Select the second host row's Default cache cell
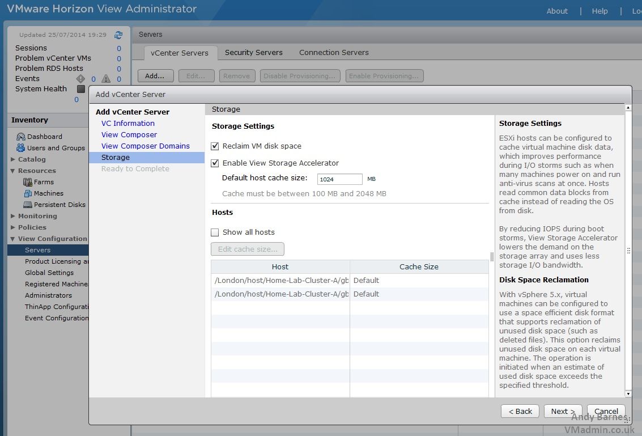 coord(419,294)
